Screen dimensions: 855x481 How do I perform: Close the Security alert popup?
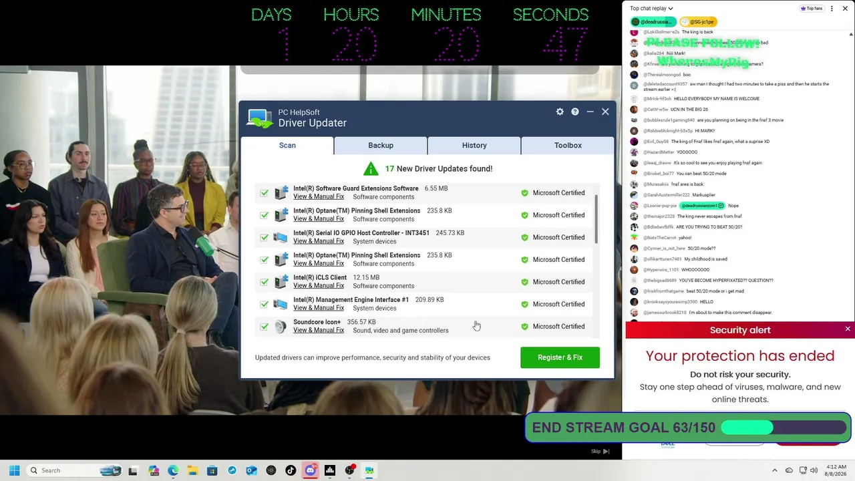(x=848, y=329)
